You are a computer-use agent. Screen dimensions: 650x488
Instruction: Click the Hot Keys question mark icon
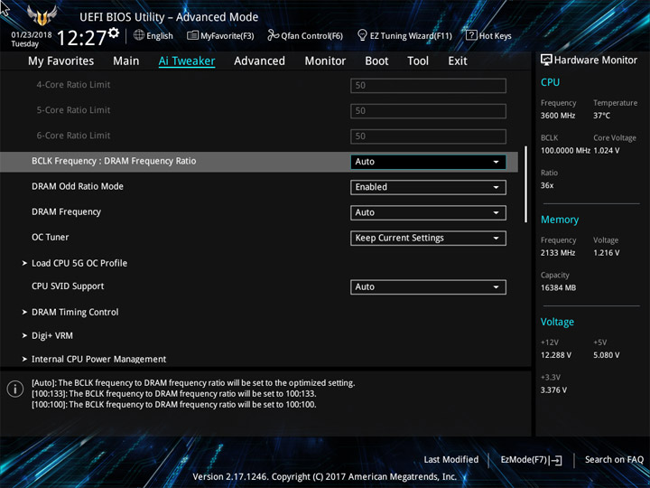pos(471,35)
